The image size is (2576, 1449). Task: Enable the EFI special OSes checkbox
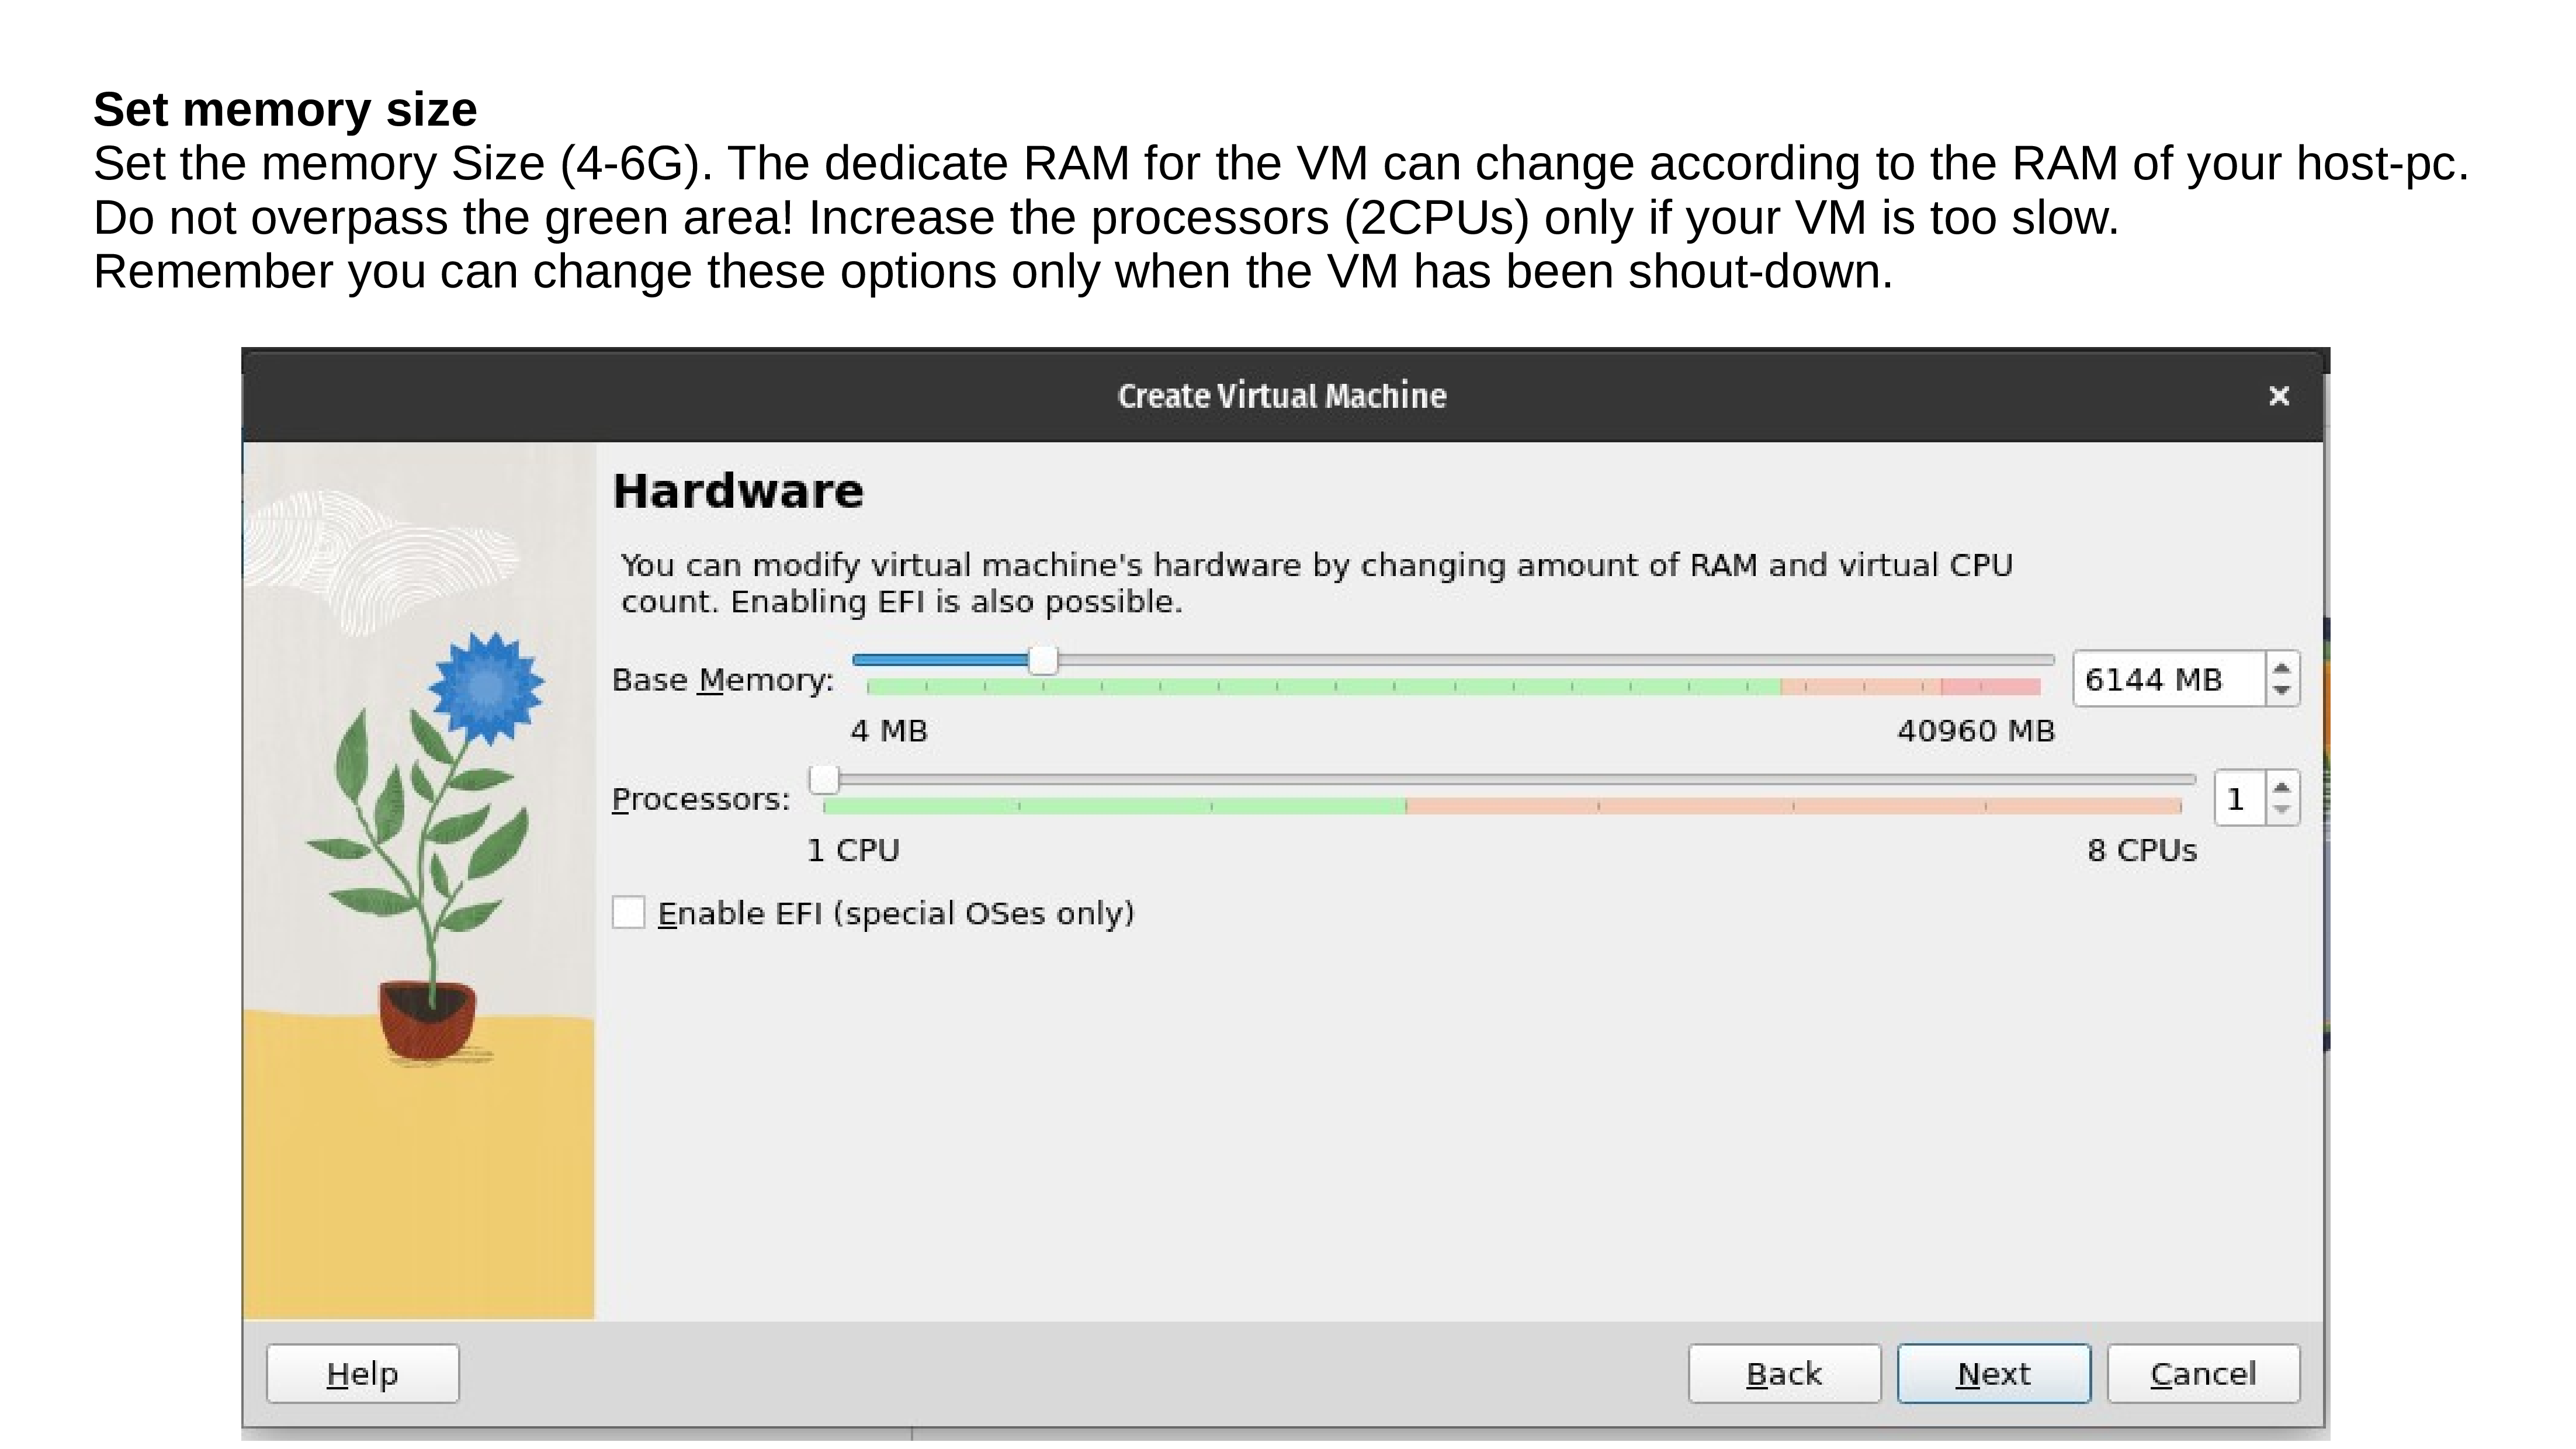click(x=628, y=912)
